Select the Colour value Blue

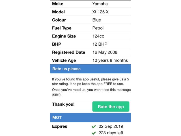[97, 20]
